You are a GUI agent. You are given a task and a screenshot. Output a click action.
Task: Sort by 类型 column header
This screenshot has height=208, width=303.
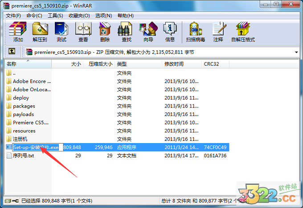(x=139, y=64)
